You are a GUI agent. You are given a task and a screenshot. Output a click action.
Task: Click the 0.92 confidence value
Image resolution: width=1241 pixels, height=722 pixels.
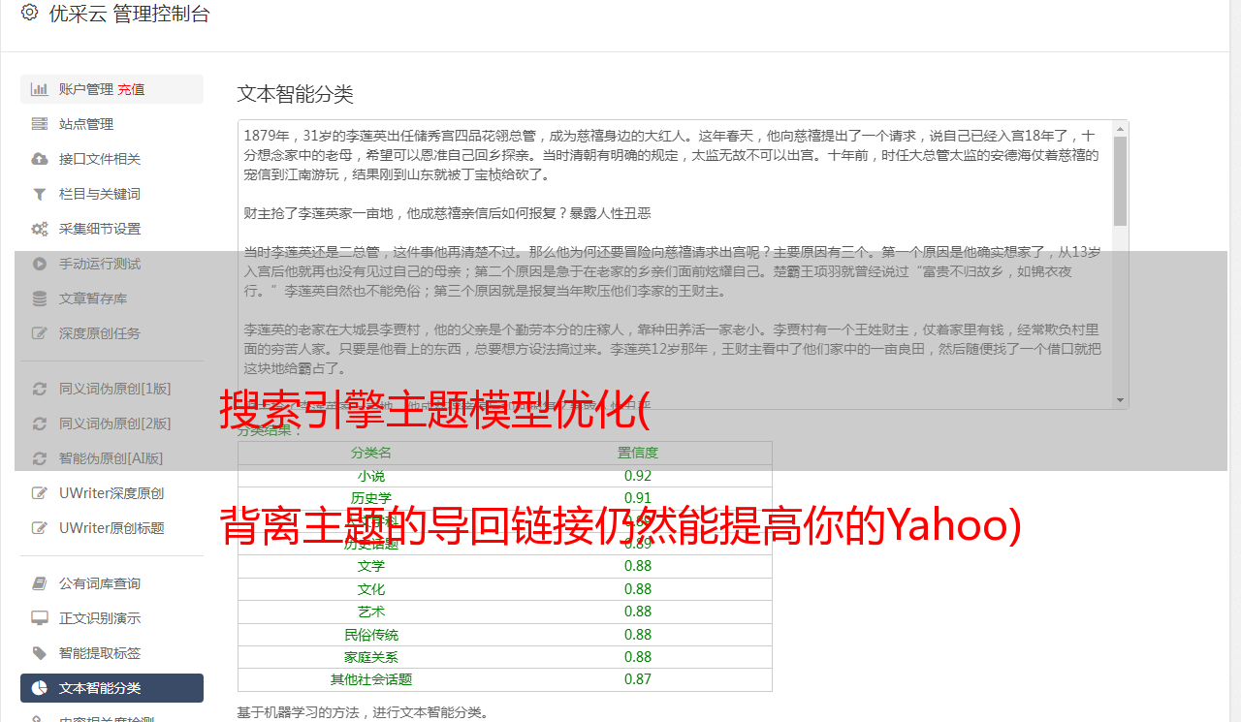coord(638,476)
